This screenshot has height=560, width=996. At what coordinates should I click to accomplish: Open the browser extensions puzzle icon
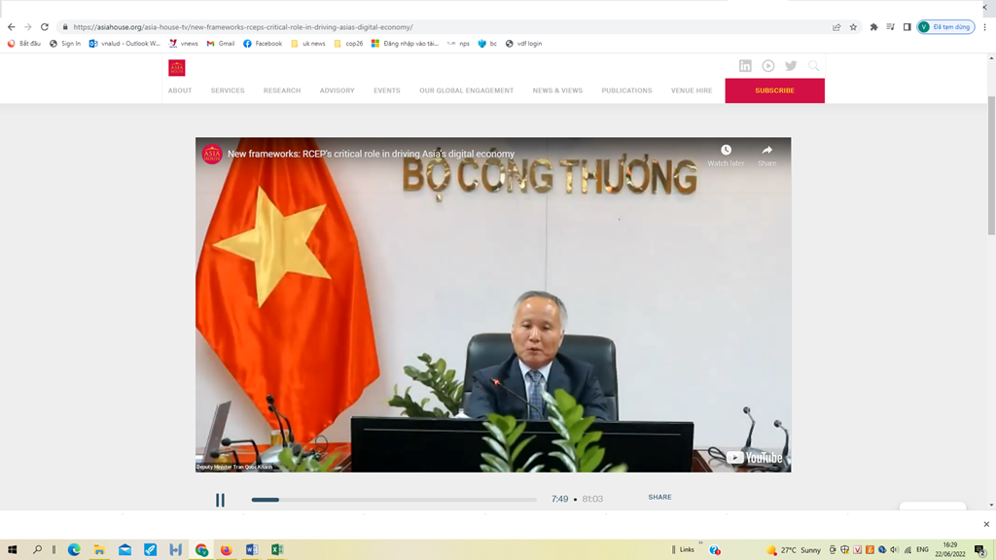[x=873, y=27]
